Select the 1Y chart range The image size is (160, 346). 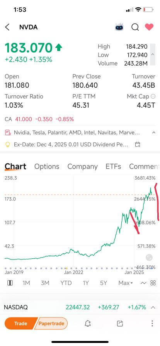(86, 283)
